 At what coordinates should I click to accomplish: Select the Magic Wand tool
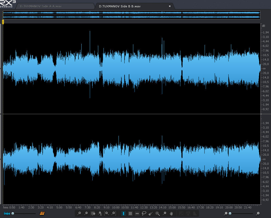(x=157, y=213)
